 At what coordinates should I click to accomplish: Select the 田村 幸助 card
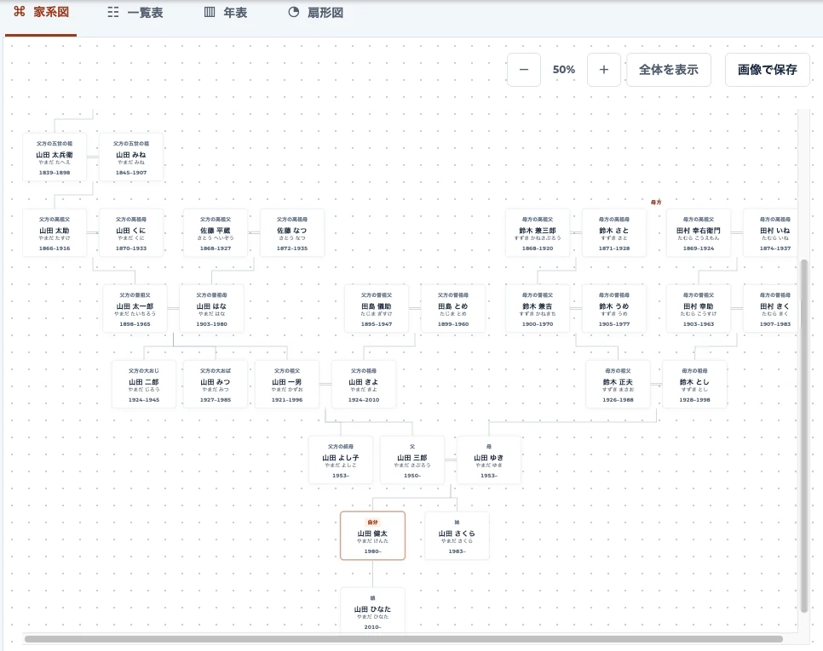(698, 309)
